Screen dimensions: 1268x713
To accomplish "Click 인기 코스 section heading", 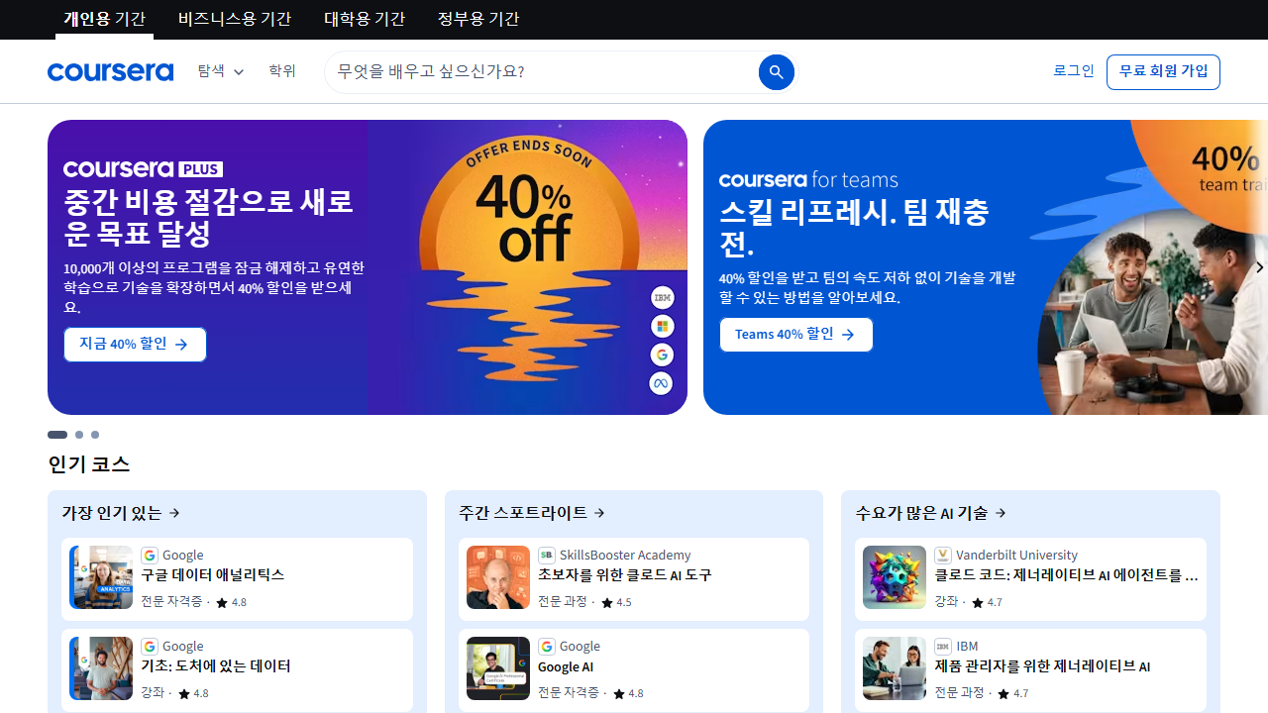I will click(x=89, y=464).
